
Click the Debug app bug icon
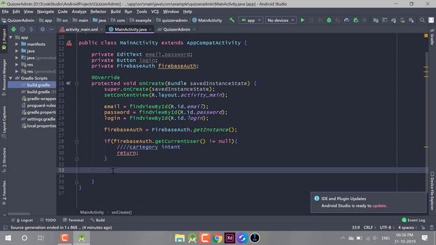pos(329,20)
